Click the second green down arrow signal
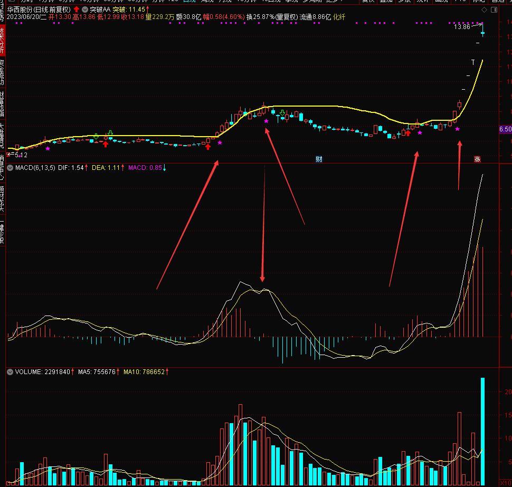Image resolution: width=512 pixels, height=487 pixels. click(x=110, y=133)
